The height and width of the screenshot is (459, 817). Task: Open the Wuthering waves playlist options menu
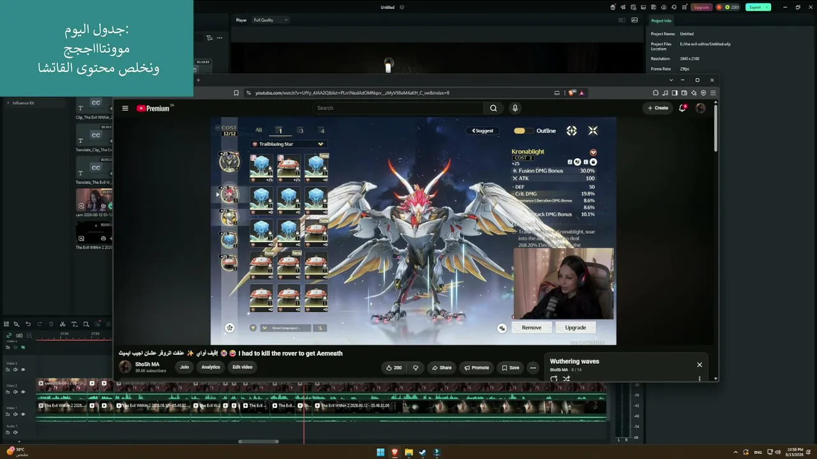700,379
